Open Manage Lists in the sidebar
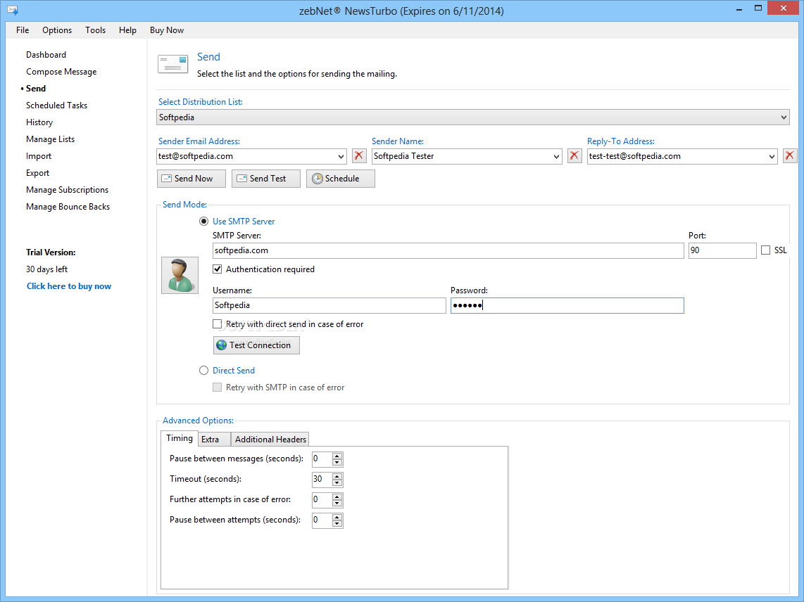 pos(50,139)
